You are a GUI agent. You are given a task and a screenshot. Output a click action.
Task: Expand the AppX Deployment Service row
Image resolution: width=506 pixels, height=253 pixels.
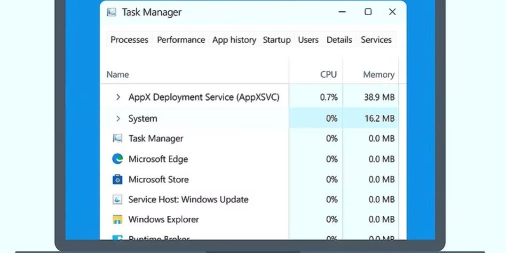(x=118, y=97)
